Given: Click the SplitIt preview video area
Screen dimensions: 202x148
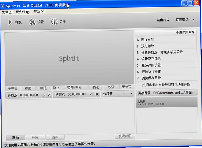Looking at the screenshot, I should click(x=69, y=58).
